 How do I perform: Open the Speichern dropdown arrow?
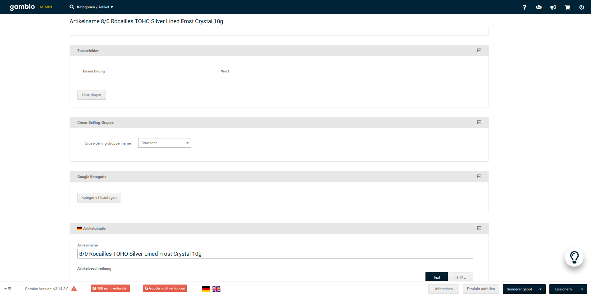tap(582, 289)
